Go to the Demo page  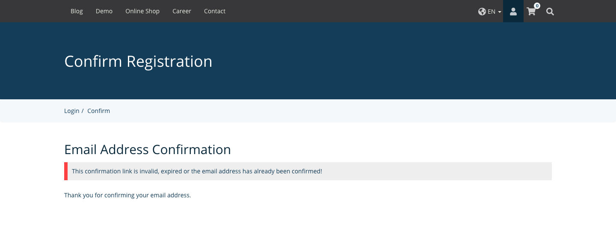[x=104, y=11]
